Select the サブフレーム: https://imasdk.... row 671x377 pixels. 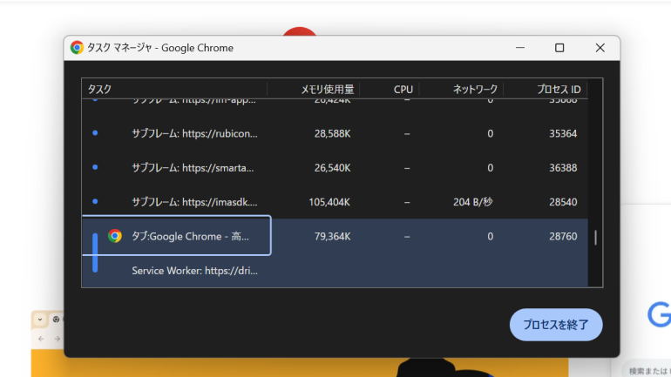(x=335, y=202)
